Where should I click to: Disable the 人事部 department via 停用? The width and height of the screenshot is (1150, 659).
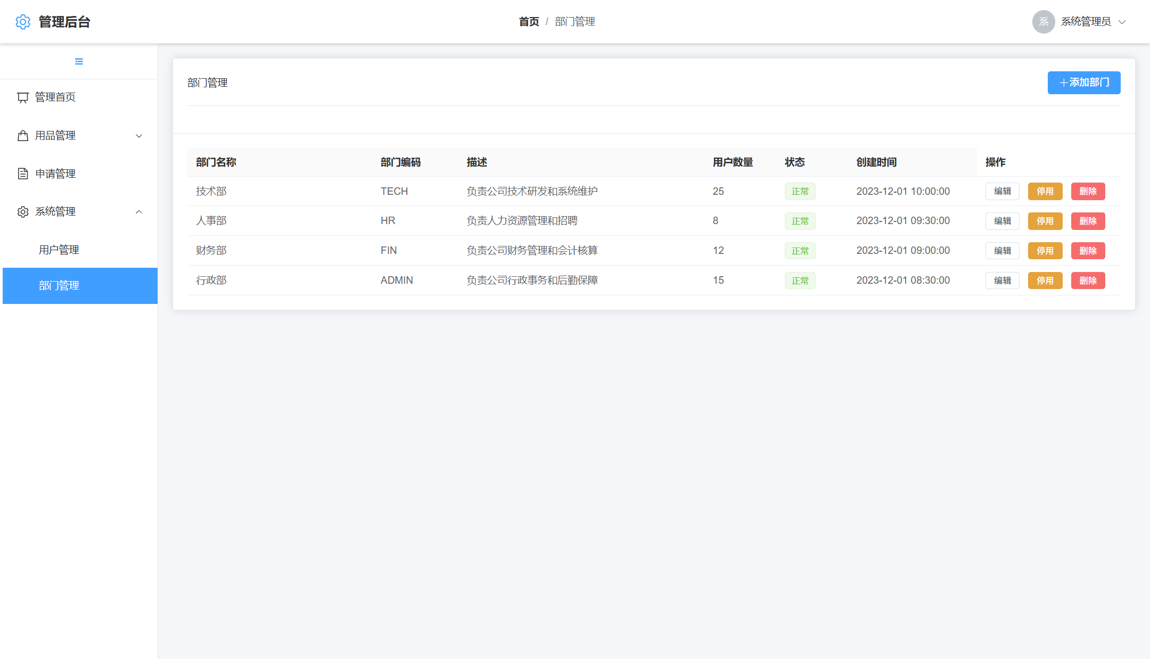tap(1045, 221)
